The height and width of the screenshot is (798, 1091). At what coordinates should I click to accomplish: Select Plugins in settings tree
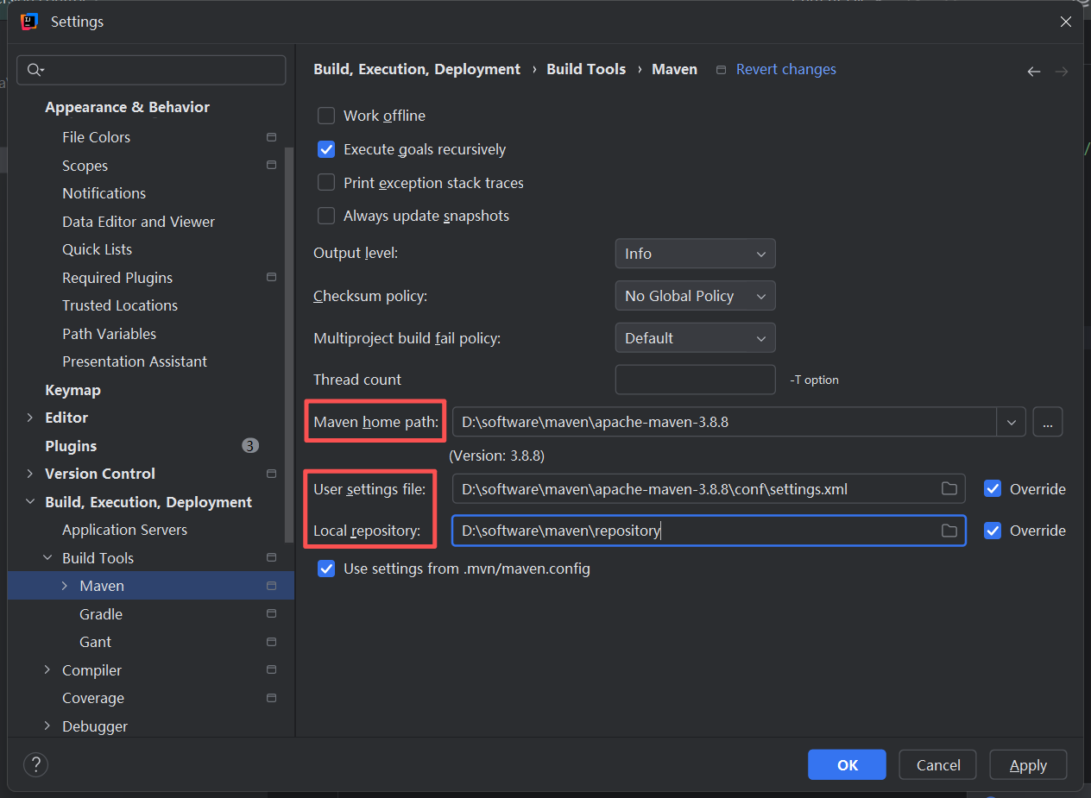71,446
